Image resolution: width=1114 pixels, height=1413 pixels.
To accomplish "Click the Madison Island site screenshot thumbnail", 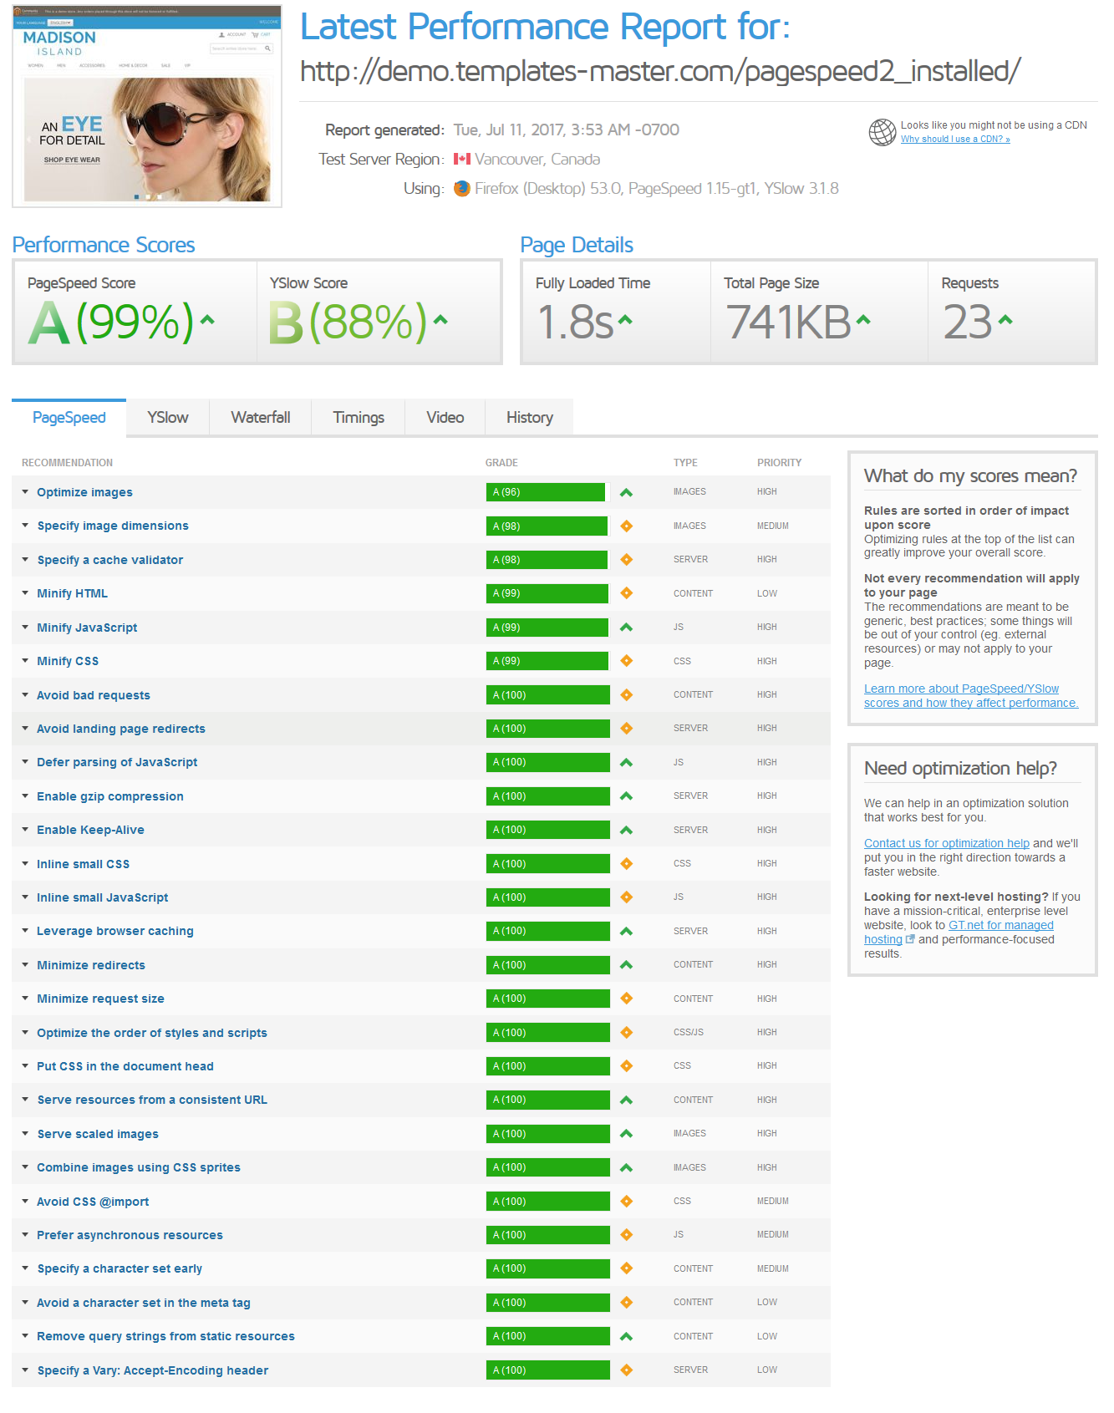I will tap(147, 107).
